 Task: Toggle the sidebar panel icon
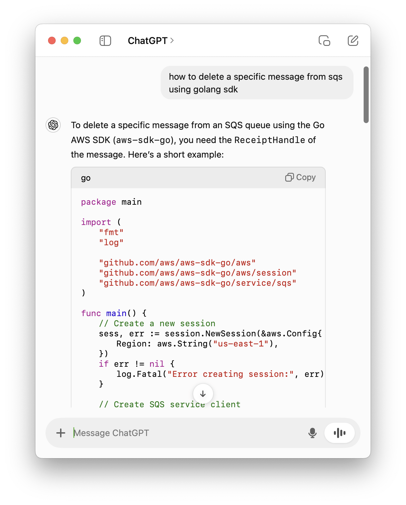(x=105, y=41)
